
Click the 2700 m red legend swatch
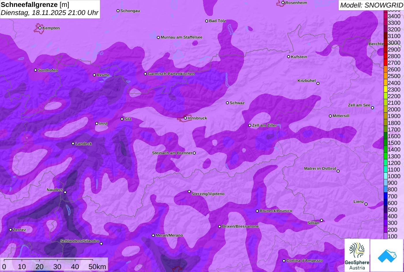(385, 62)
